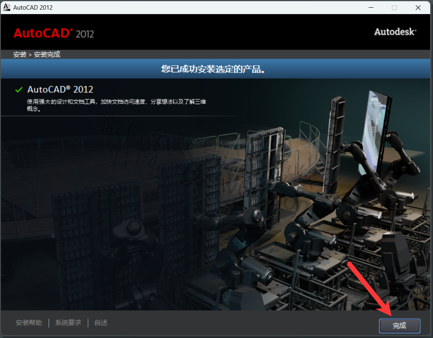Click the robotic arm in background artwork
Screen dimensions: 433x338
[x=362, y=157]
